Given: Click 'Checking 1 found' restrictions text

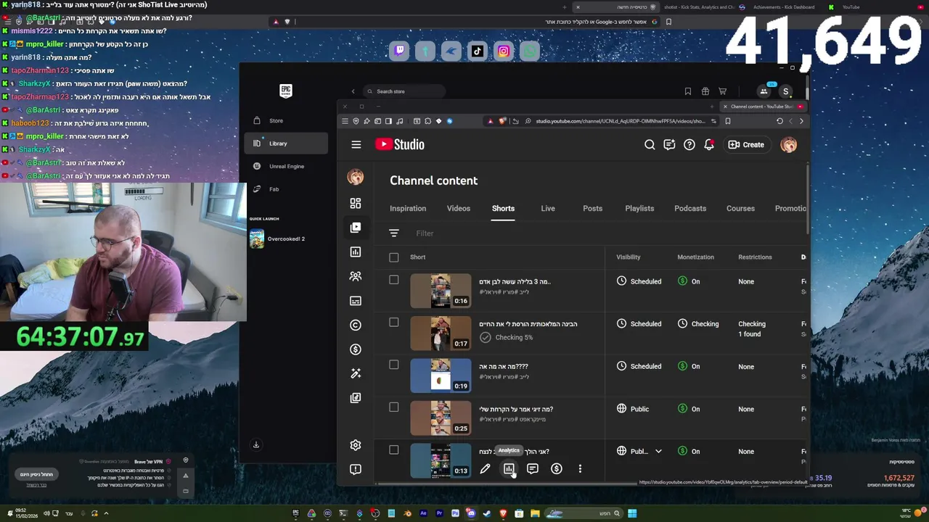Looking at the screenshot, I should 752,329.
